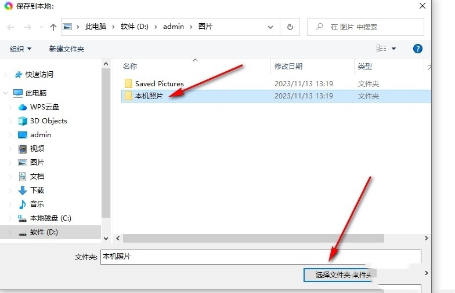
Task: Select 此电脑 in the navigation tree
Action: [36, 93]
